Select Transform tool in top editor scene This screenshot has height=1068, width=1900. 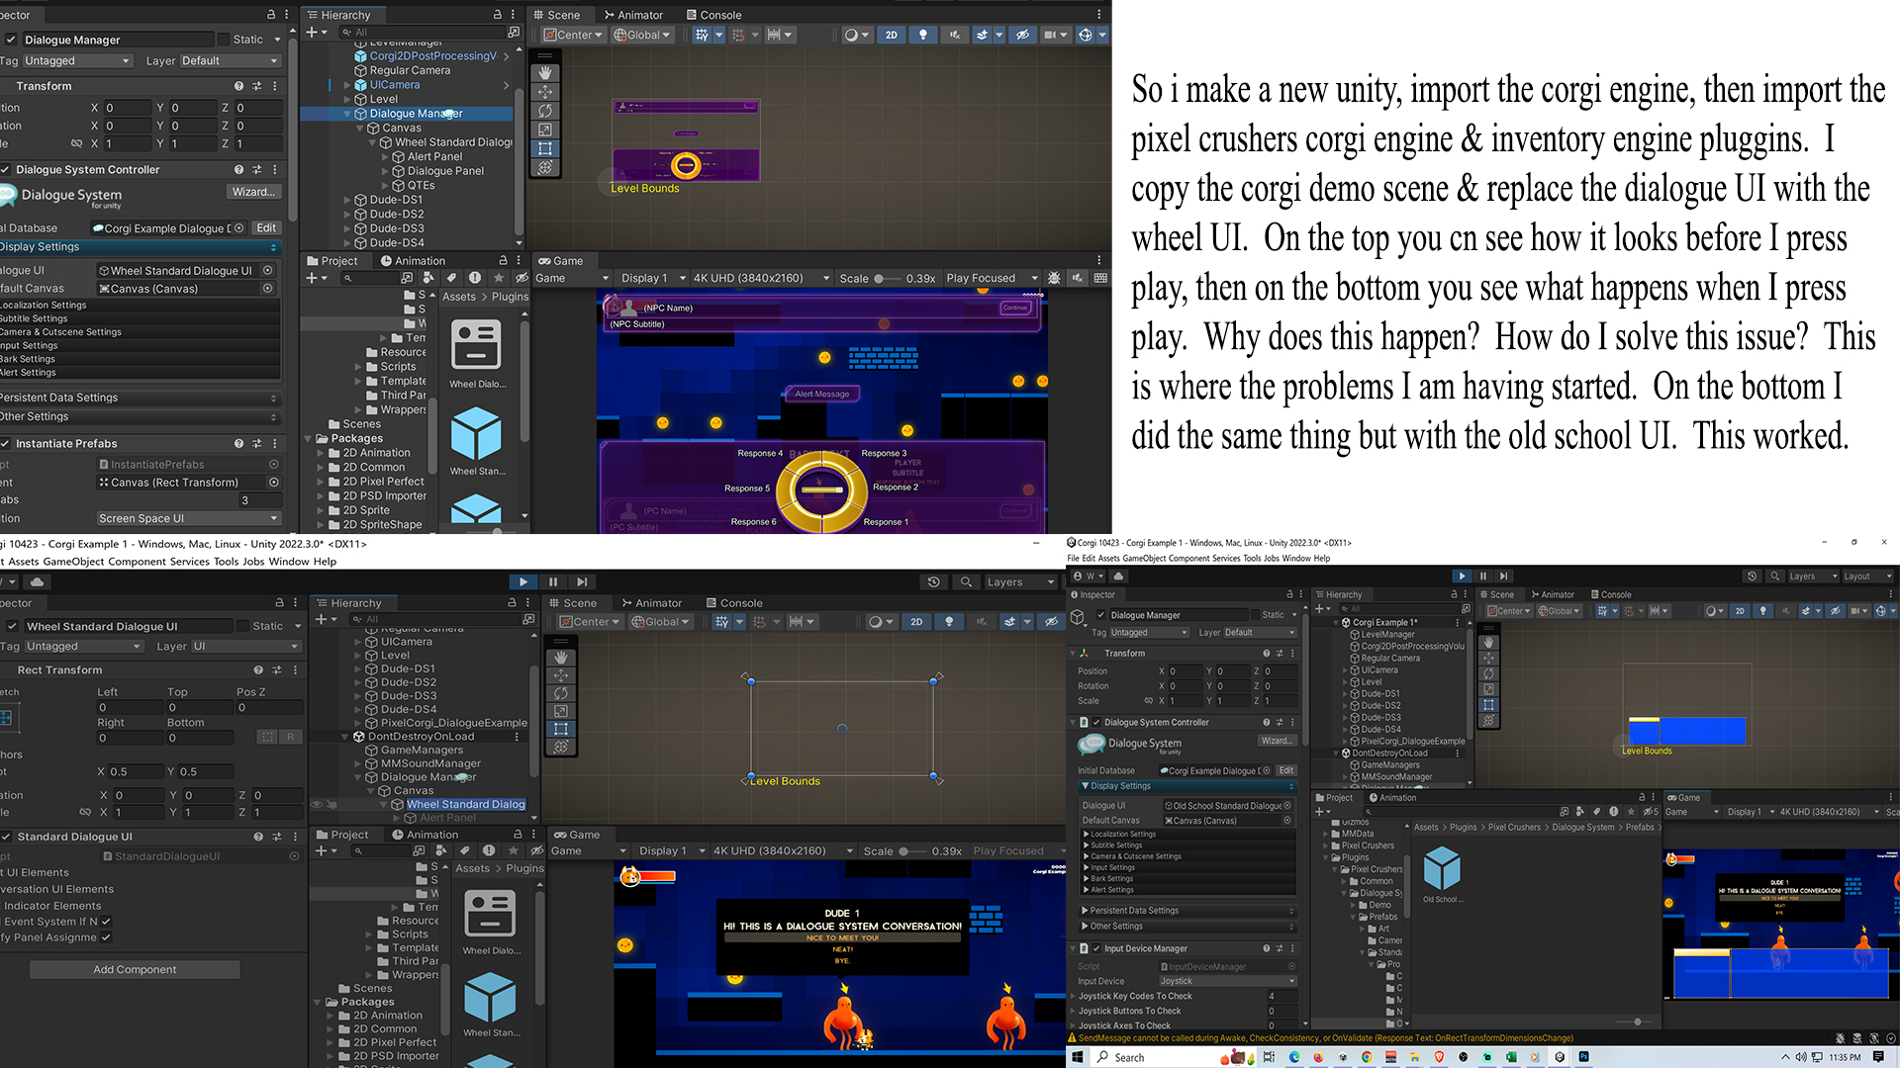(545, 168)
